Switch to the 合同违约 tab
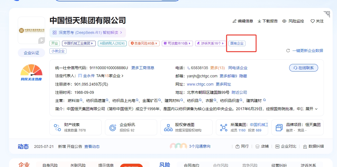This screenshot has width=337, height=167. pyautogui.click(x=191, y=165)
